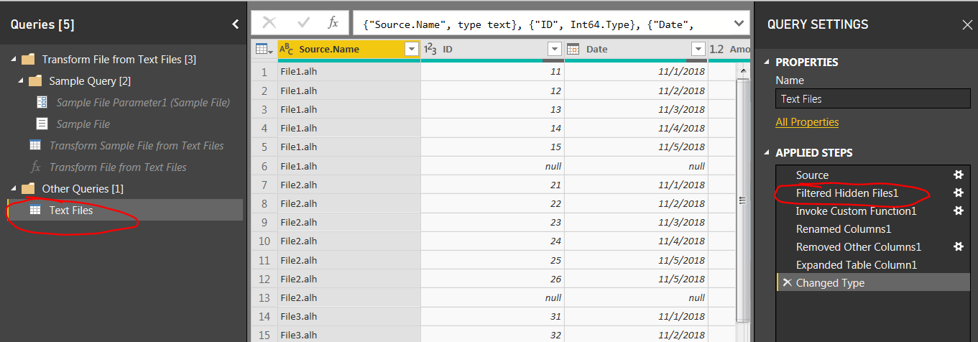Select the Expanded Table Column1 step
978x342 pixels.
(857, 265)
